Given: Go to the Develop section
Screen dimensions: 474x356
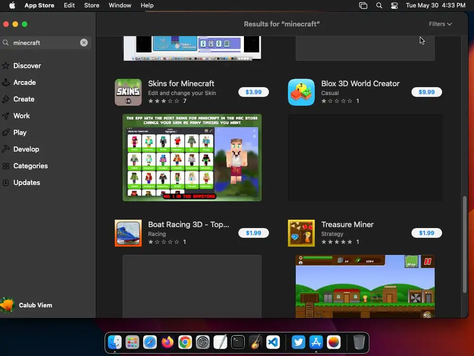Looking at the screenshot, I should (x=26, y=149).
